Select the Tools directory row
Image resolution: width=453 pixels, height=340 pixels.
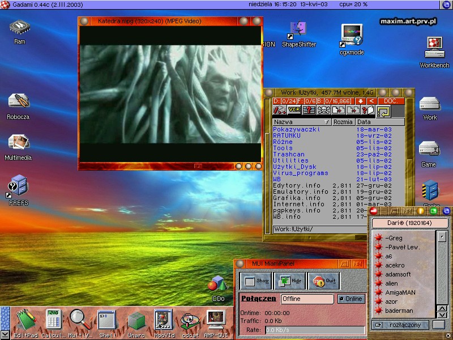(x=338, y=148)
